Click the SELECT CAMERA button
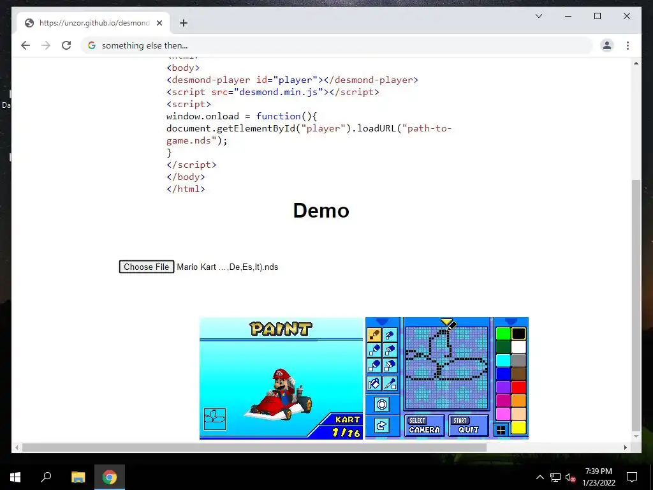This screenshot has height=490, width=653. click(x=424, y=426)
